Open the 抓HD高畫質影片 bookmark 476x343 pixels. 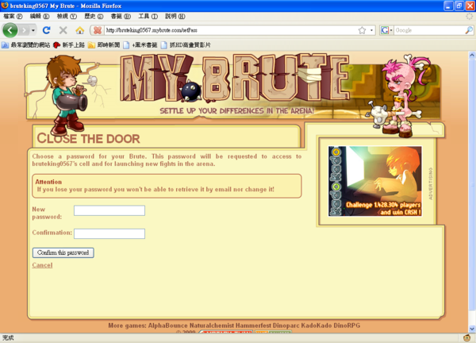click(x=186, y=45)
